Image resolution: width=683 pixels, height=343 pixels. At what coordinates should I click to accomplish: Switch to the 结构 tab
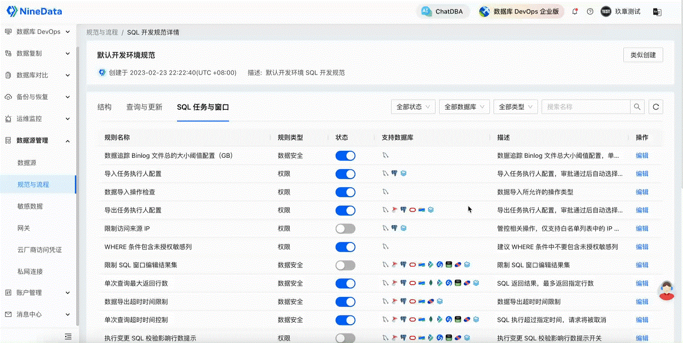tap(104, 107)
